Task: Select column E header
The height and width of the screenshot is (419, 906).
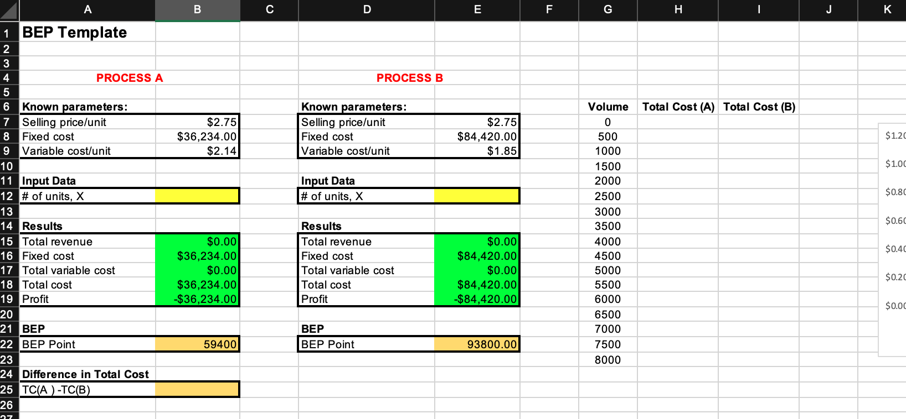Action: (x=477, y=10)
